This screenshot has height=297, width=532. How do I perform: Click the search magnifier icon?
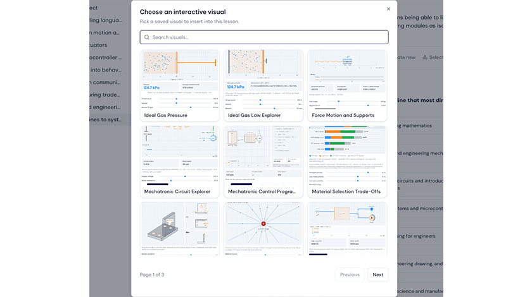coord(146,37)
